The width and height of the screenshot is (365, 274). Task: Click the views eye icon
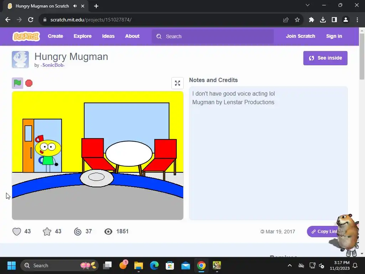coord(108,232)
